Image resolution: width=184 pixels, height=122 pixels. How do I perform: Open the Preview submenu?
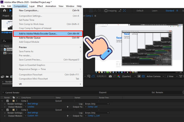(x=48, y=47)
